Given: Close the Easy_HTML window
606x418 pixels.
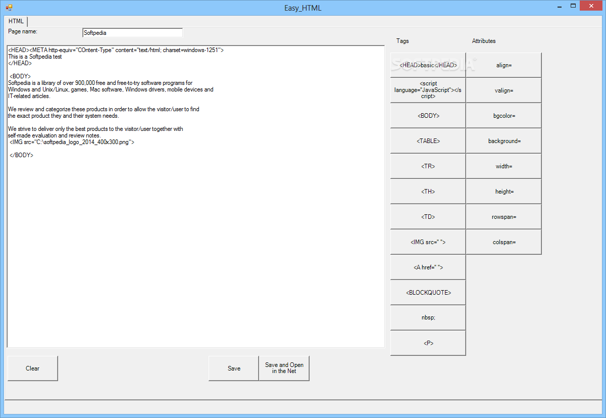Looking at the screenshot, I should [x=591, y=6].
